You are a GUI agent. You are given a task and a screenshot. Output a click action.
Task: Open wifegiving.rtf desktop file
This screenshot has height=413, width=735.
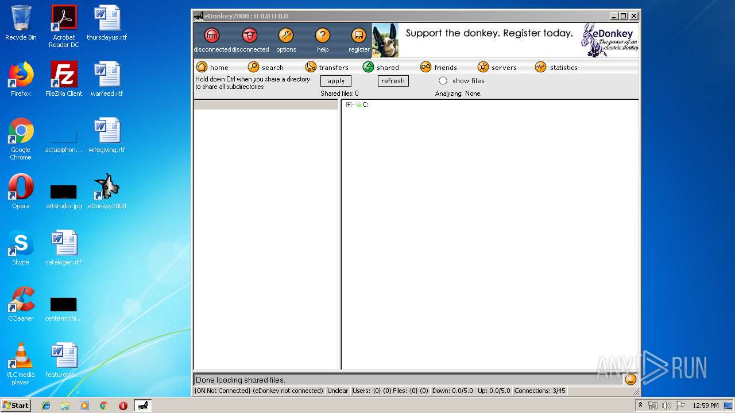pyautogui.click(x=107, y=135)
